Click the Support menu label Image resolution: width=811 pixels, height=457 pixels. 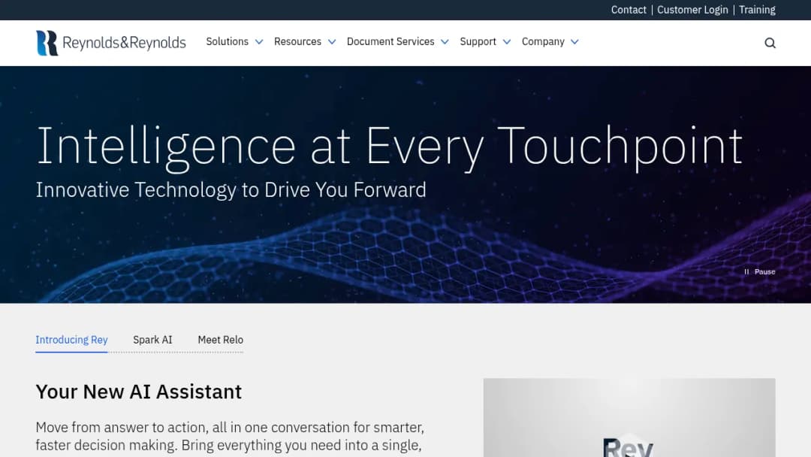[478, 41]
